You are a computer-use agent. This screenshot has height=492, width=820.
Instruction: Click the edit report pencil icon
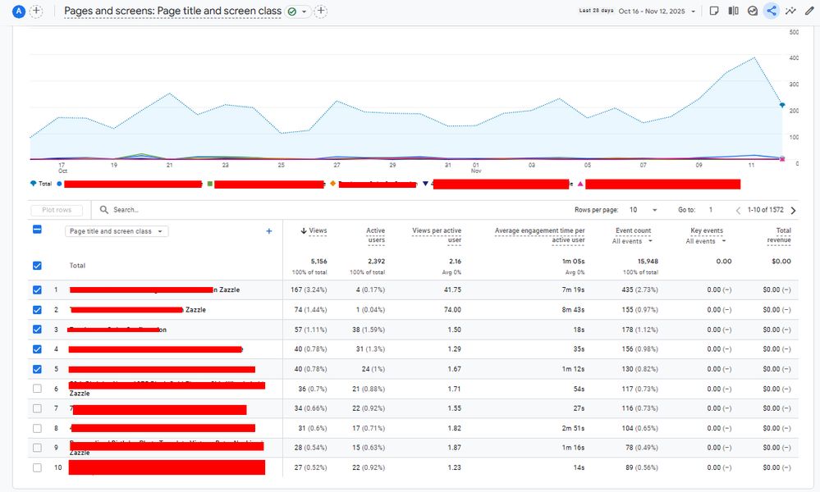point(809,11)
